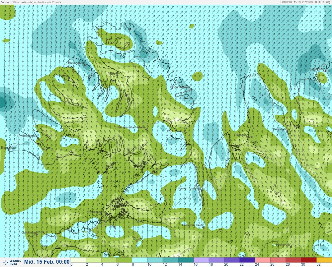Click legend scale number 0
Viewport: 332px width, 267px height.
click(x=72, y=264)
